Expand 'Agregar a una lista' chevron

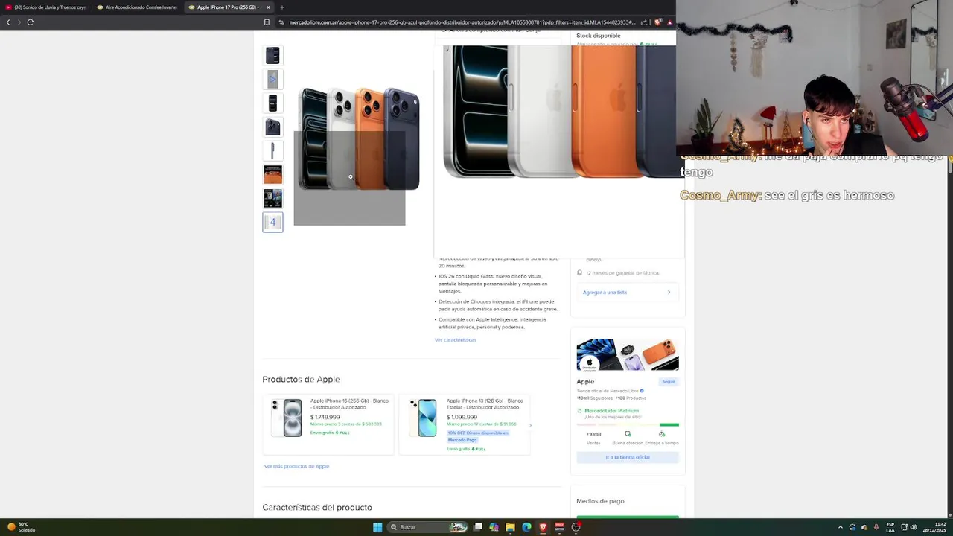coord(669,293)
